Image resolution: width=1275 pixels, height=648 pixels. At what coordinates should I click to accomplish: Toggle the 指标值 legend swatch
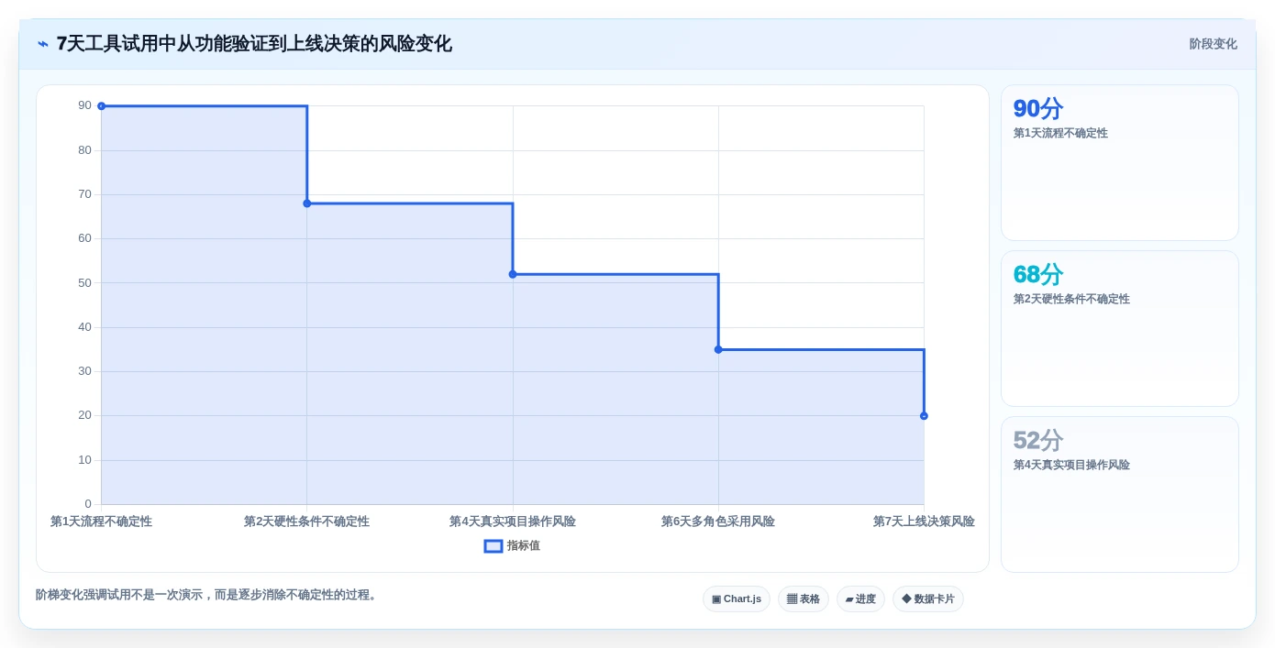pyautogui.click(x=493, y=546)
